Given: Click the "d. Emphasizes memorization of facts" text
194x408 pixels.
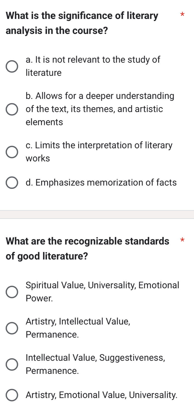Looking at the screenshot, I should click(x=101, y=182).
